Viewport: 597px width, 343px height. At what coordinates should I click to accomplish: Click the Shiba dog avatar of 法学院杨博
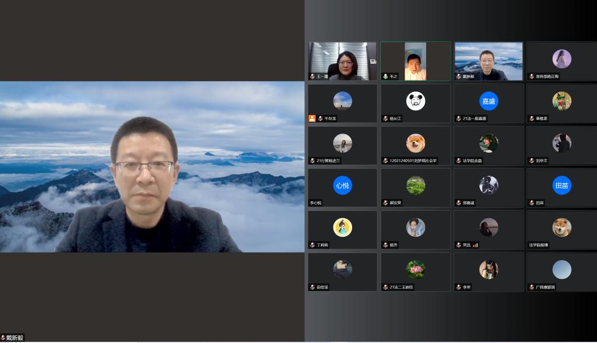[x=561, y=228]
